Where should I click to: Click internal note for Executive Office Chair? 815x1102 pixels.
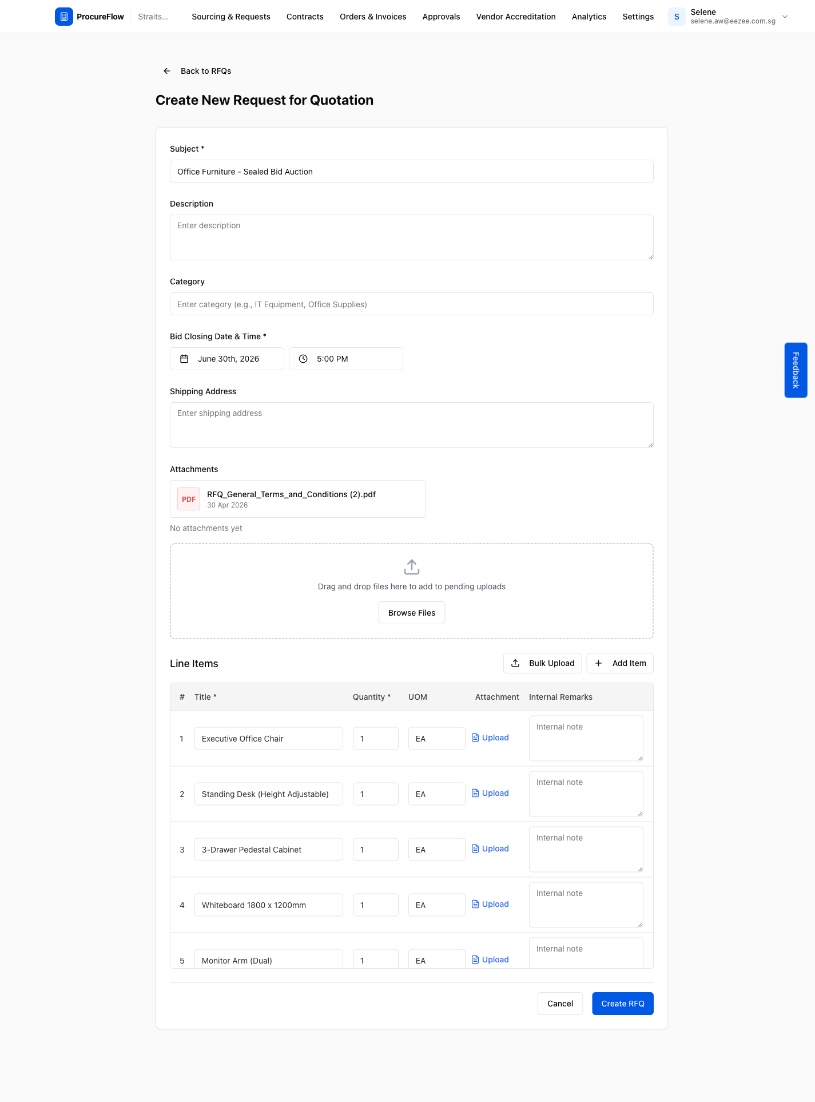[x=586, y=738]
